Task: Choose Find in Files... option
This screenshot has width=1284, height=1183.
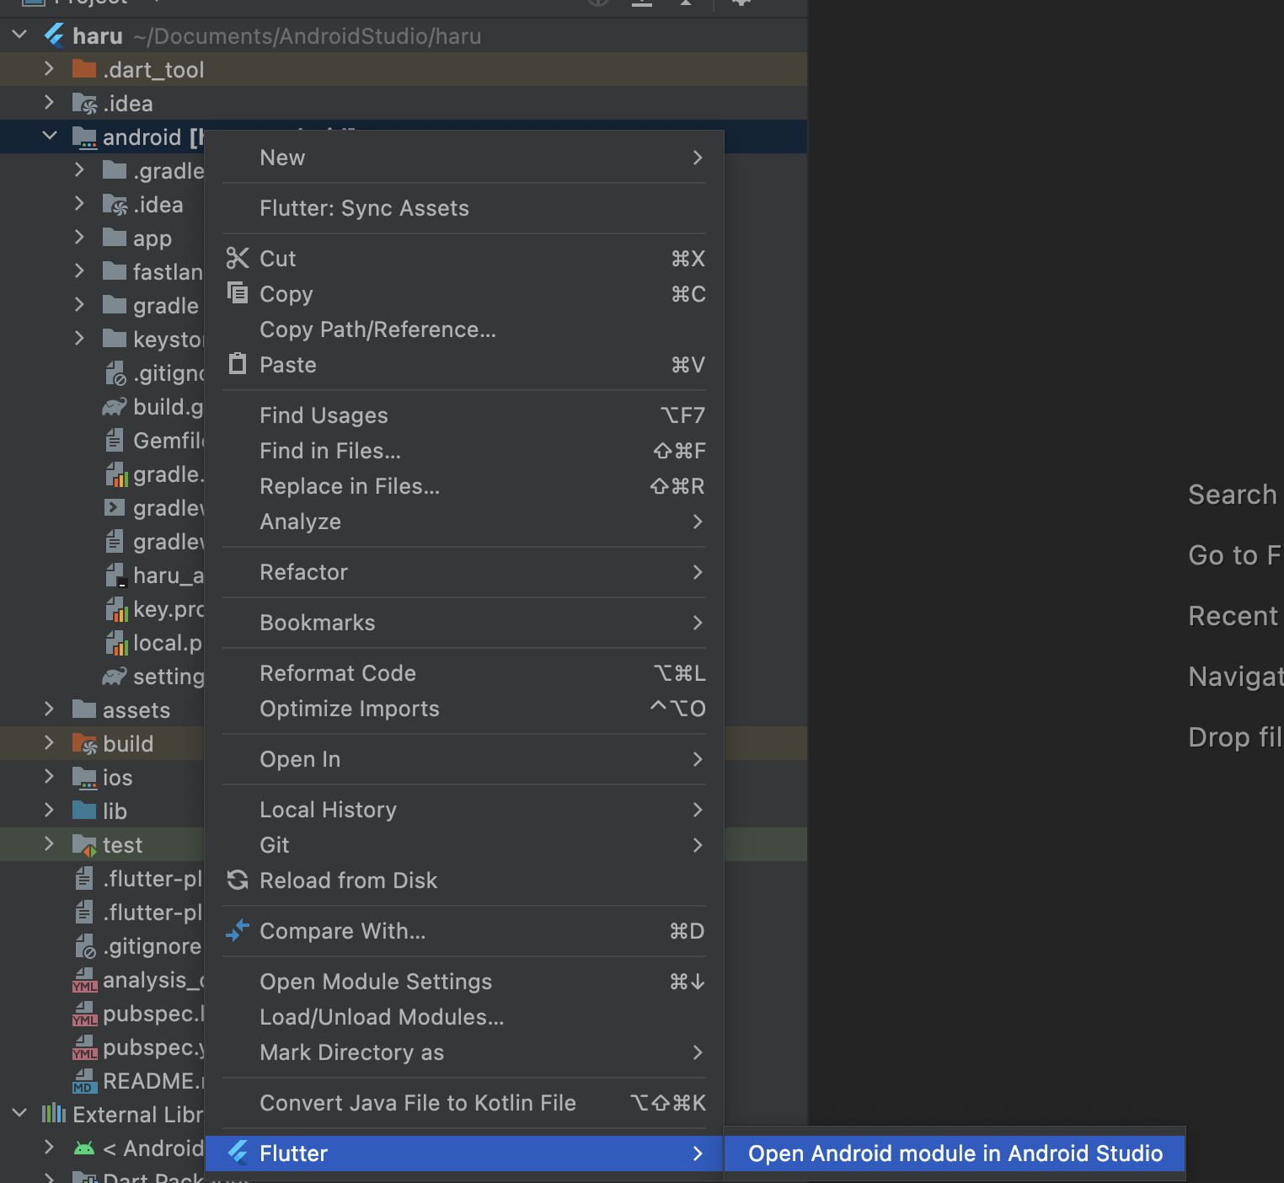Action: coord(464,451)
